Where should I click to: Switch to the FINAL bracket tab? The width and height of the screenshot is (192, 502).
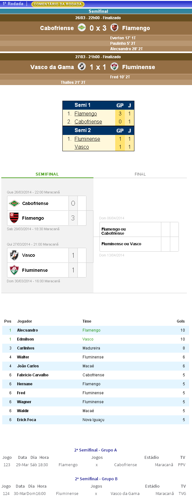tap(140, 174)
